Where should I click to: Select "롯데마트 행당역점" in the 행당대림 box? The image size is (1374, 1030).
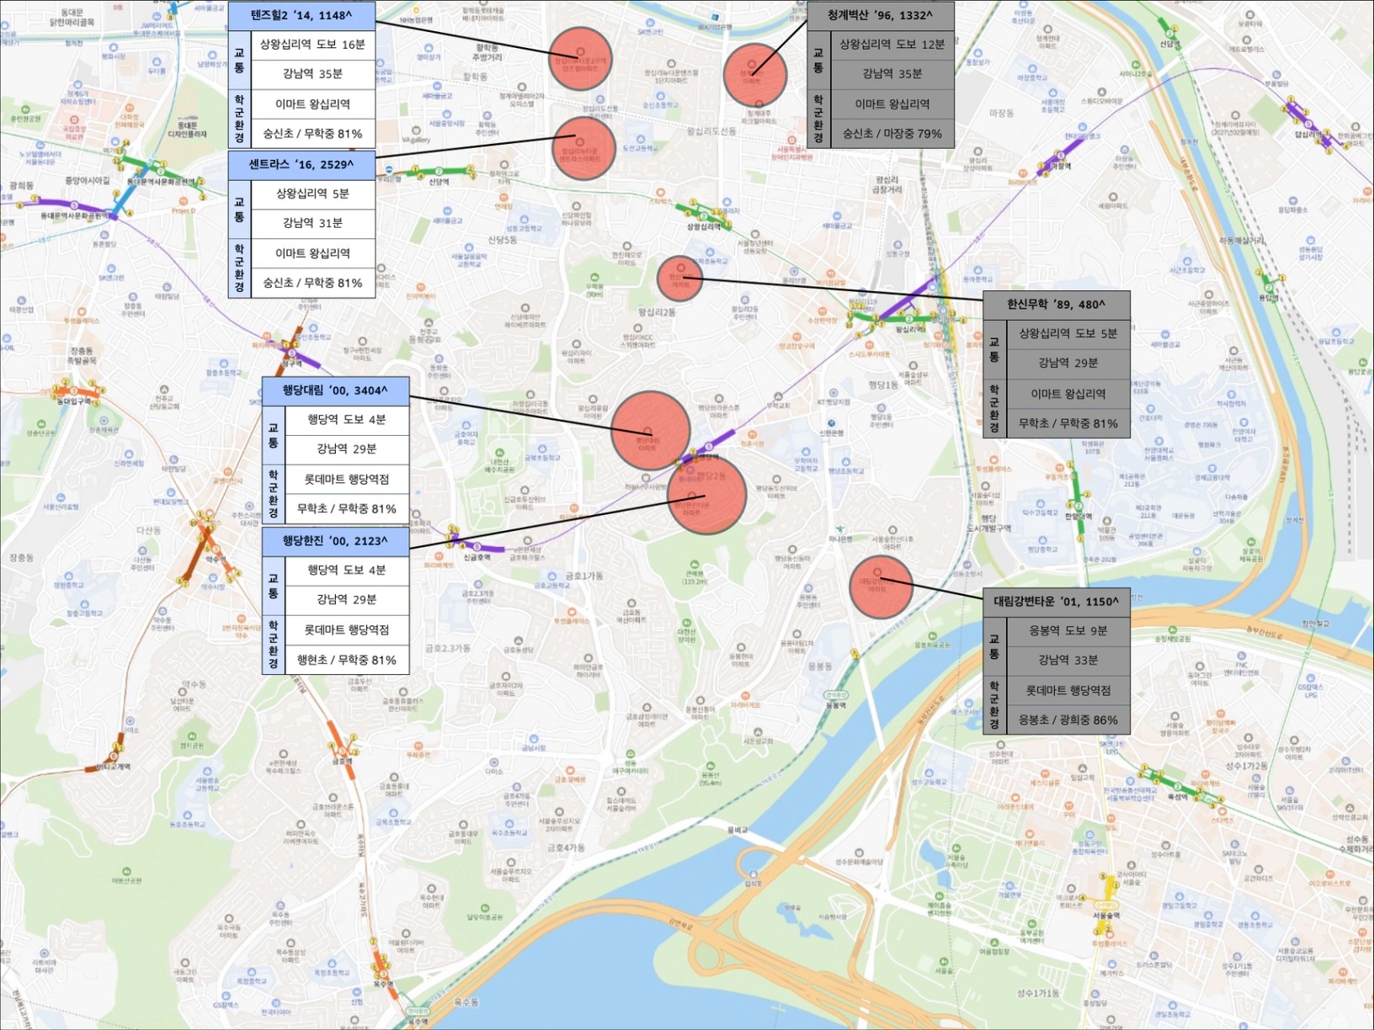[x=347, y=480]
